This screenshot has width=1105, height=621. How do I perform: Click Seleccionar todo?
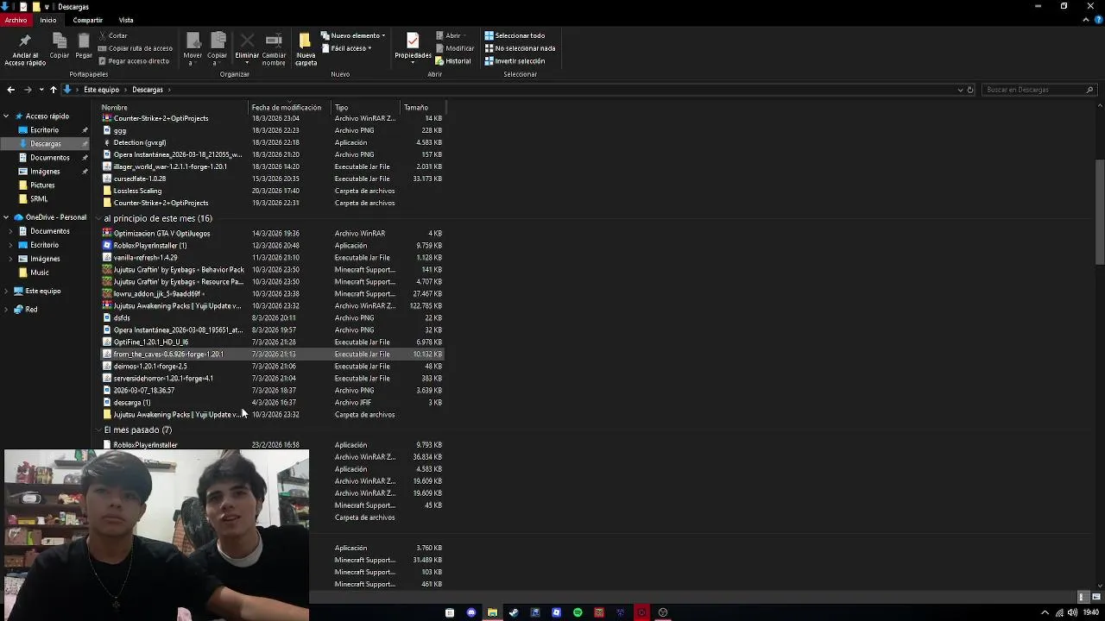[515, 35]
